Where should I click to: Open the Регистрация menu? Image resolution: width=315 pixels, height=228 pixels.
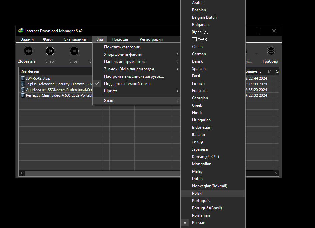point(151,39)
